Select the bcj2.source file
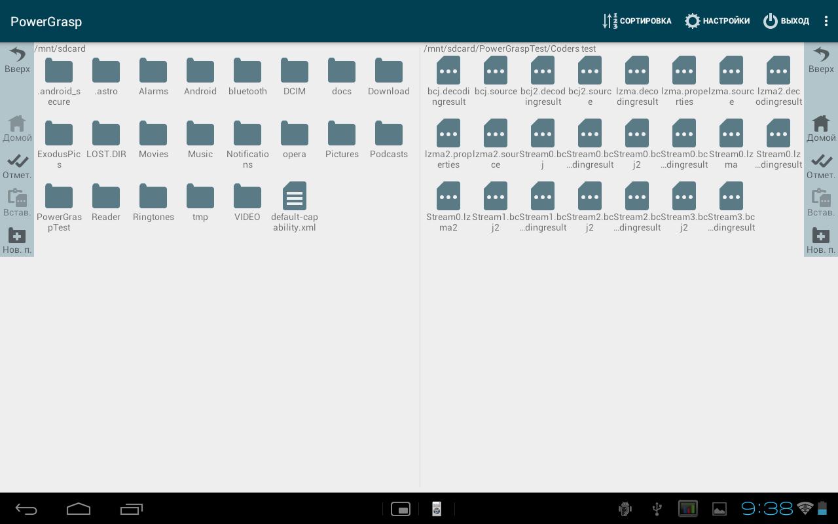This screenshot has width=838, height=524. [x=590, y=81]
